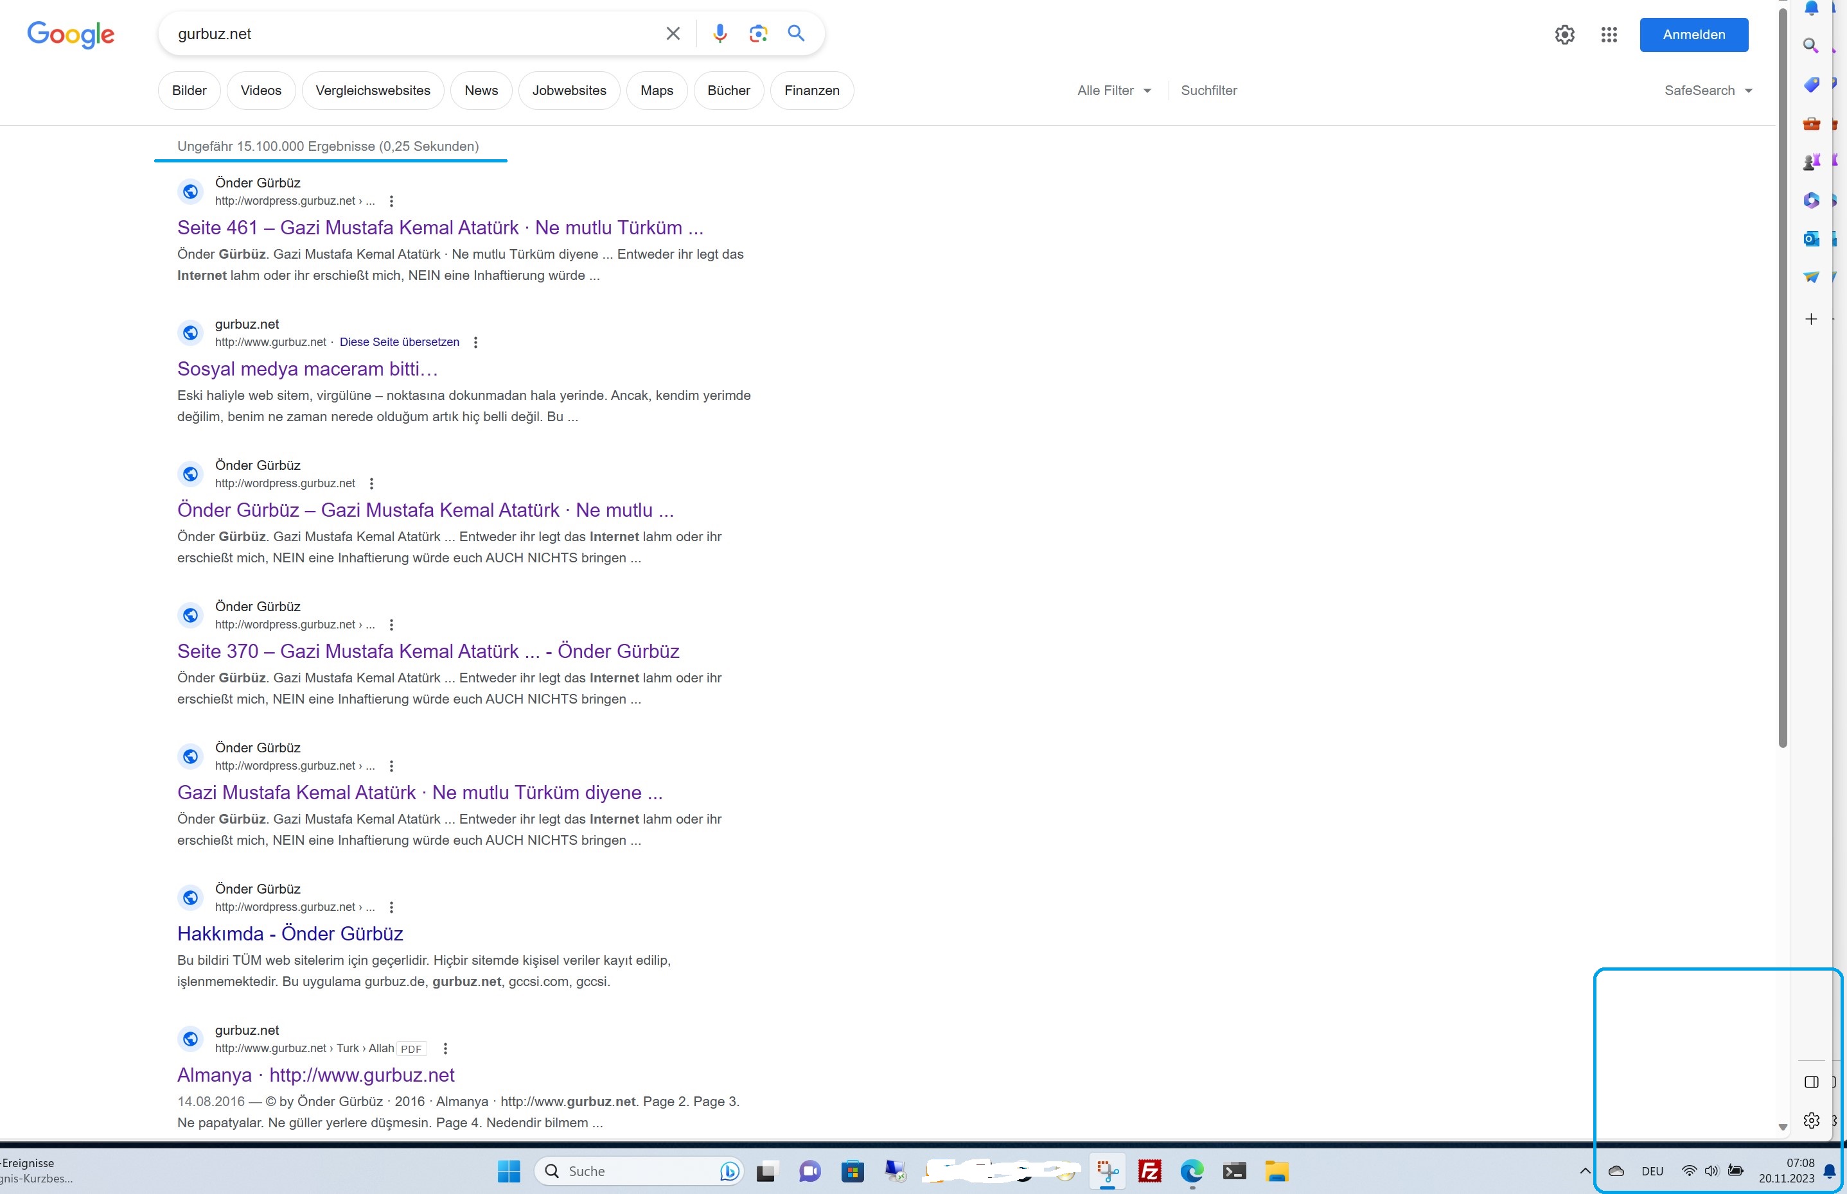Focus the Google search input field
The height and width of the screenshot is (1194, 1847).
click(415, 34)
